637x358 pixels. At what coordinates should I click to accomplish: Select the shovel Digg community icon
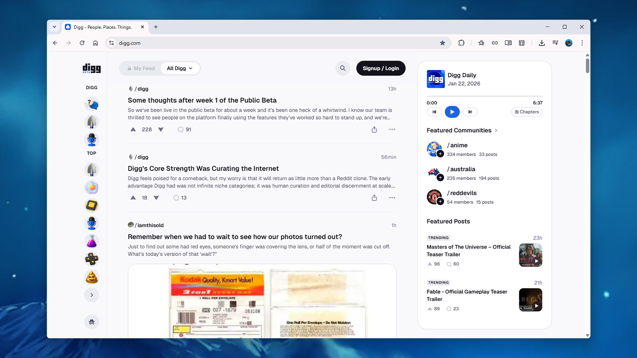tap(91, 122)
